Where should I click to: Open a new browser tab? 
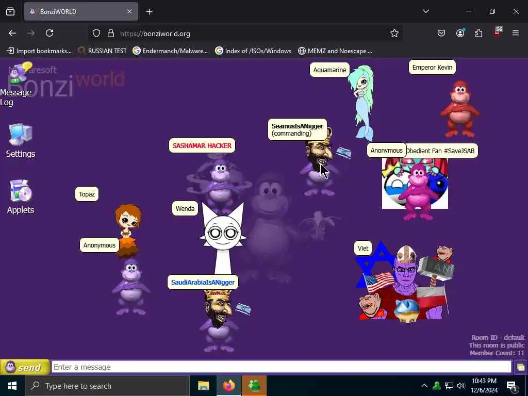[149, 12]
